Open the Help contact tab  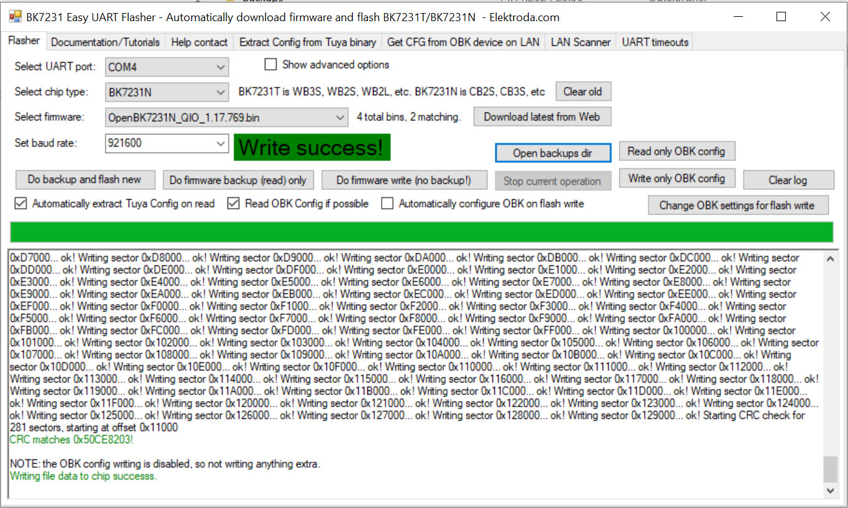[x=200, y=42]
